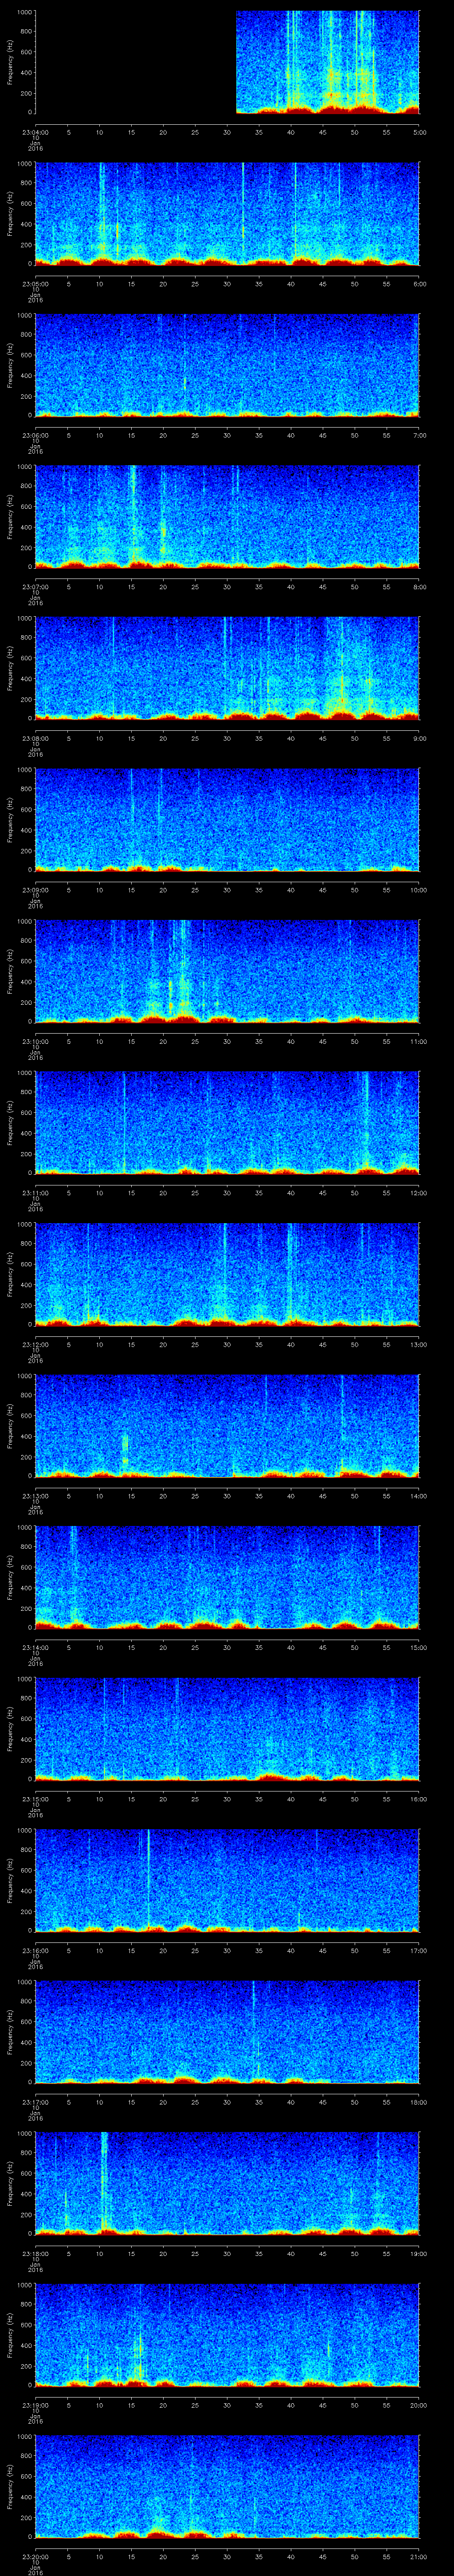Click the 23:06:00 time axis label
The image size is (454, 2576).
[35, 435]
